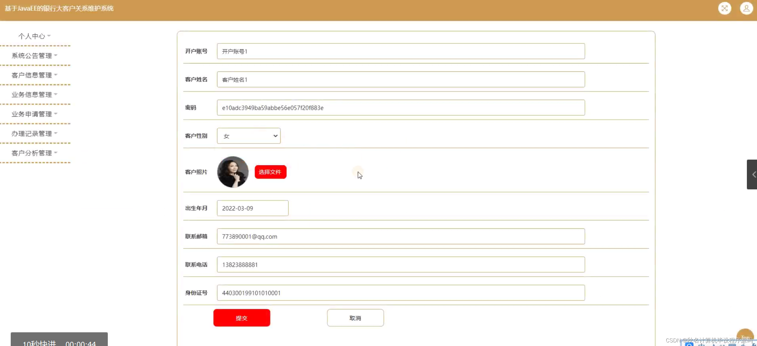Open the 客户性别 dropdown

coord(249,136)
